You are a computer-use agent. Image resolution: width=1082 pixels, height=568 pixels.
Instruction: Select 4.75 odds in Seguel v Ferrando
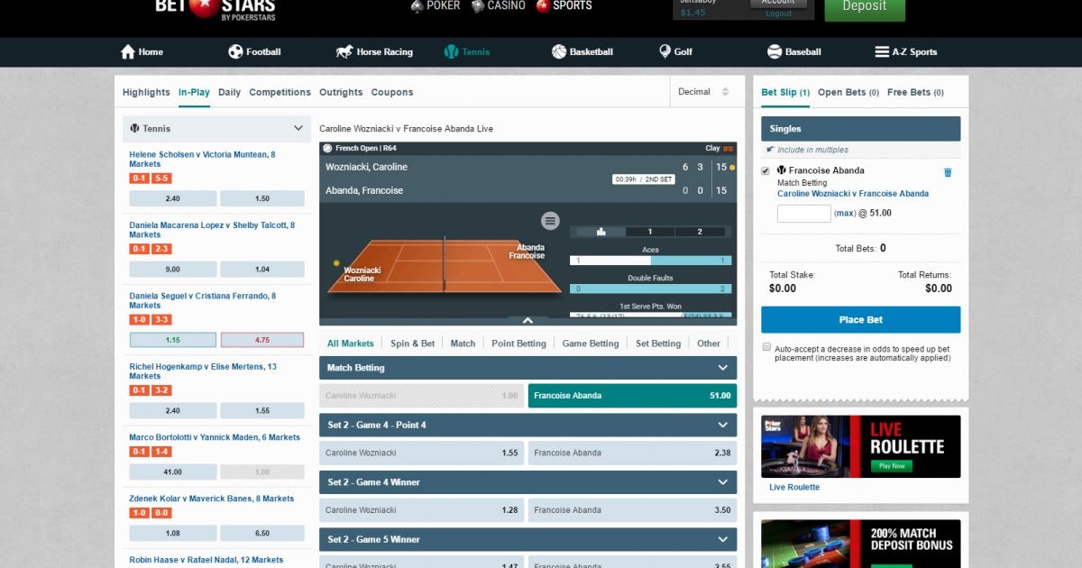click(x=262, y=340)
